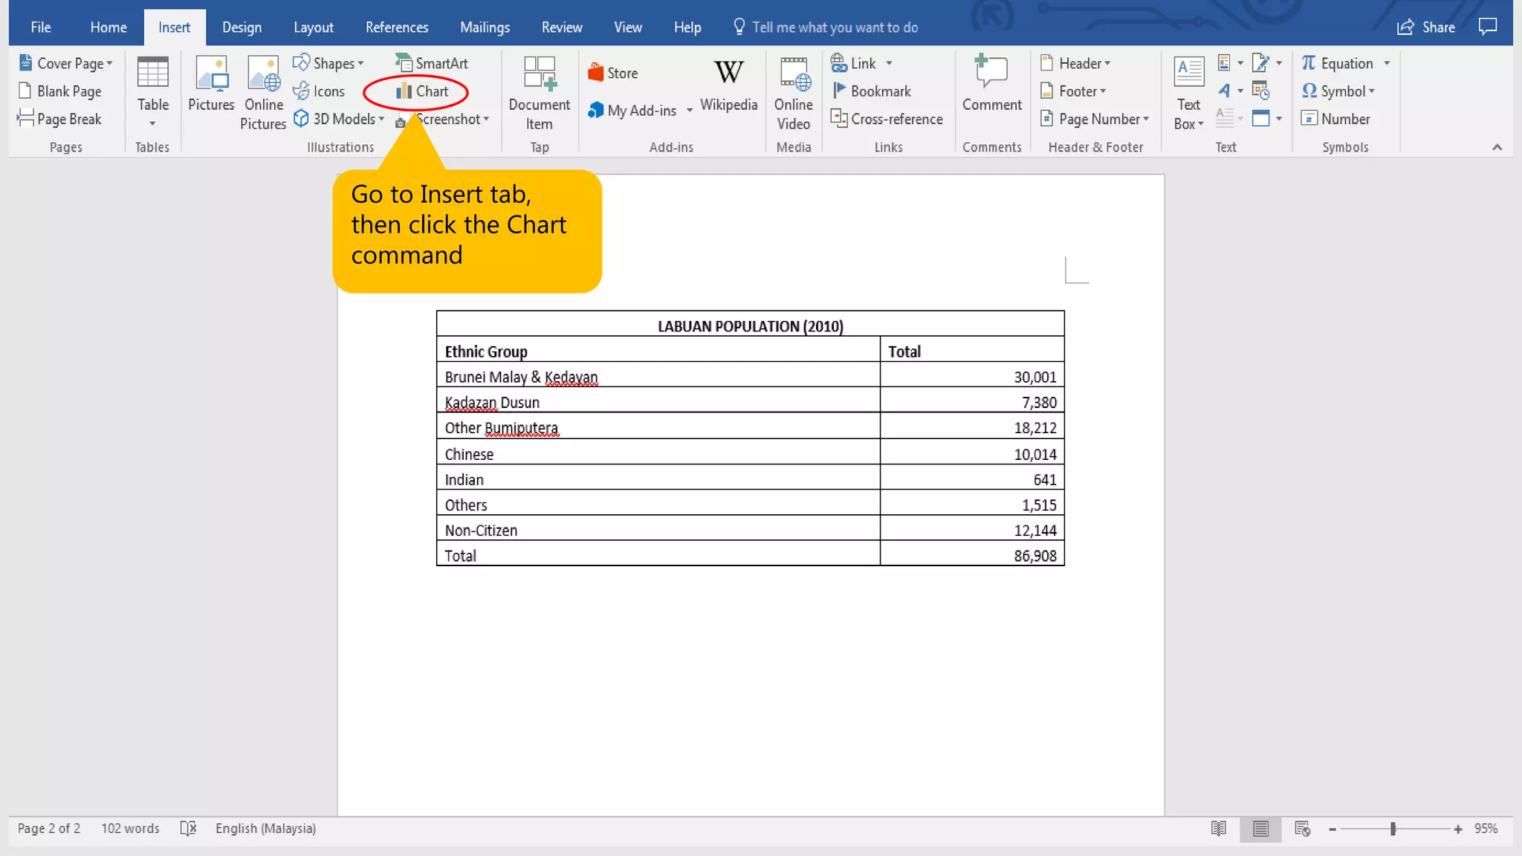Click the Tell me search field
The height and width of the screenshot is (856, 1522).
point(834,27)
